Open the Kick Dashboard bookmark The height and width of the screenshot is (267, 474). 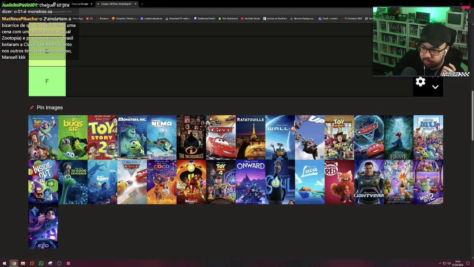point(228,19)
